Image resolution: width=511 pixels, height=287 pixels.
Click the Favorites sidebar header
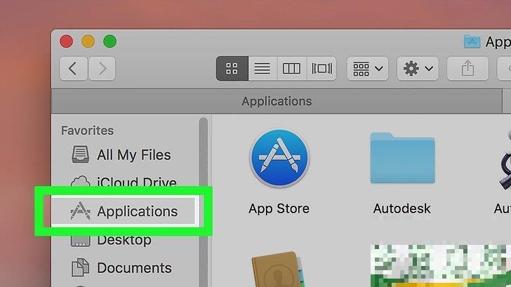pyautogui.click(x=87, y=131)
